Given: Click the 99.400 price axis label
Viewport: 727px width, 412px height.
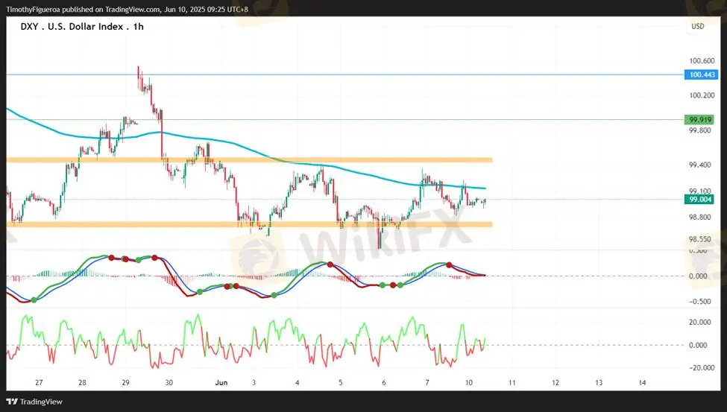Looking at the screenshot, I should tap(699, 165).
